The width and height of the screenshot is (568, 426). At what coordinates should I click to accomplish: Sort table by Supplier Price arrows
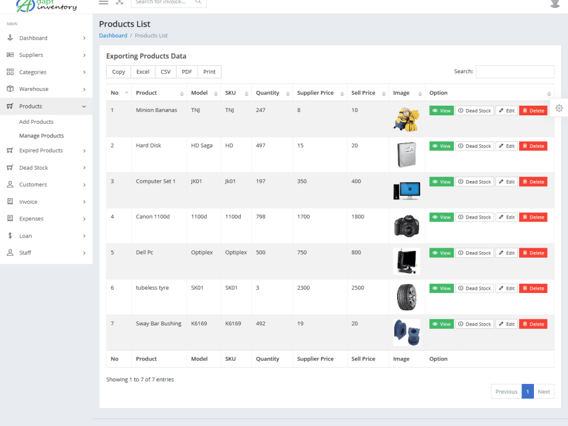click(342, 94)
